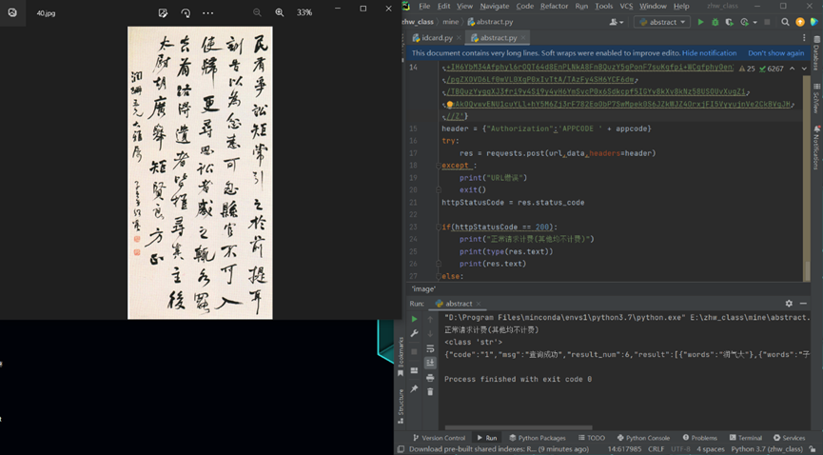The image size is (823, 455).
Task: Clear all console output with trash icon
Action: [x=430, y=391]
